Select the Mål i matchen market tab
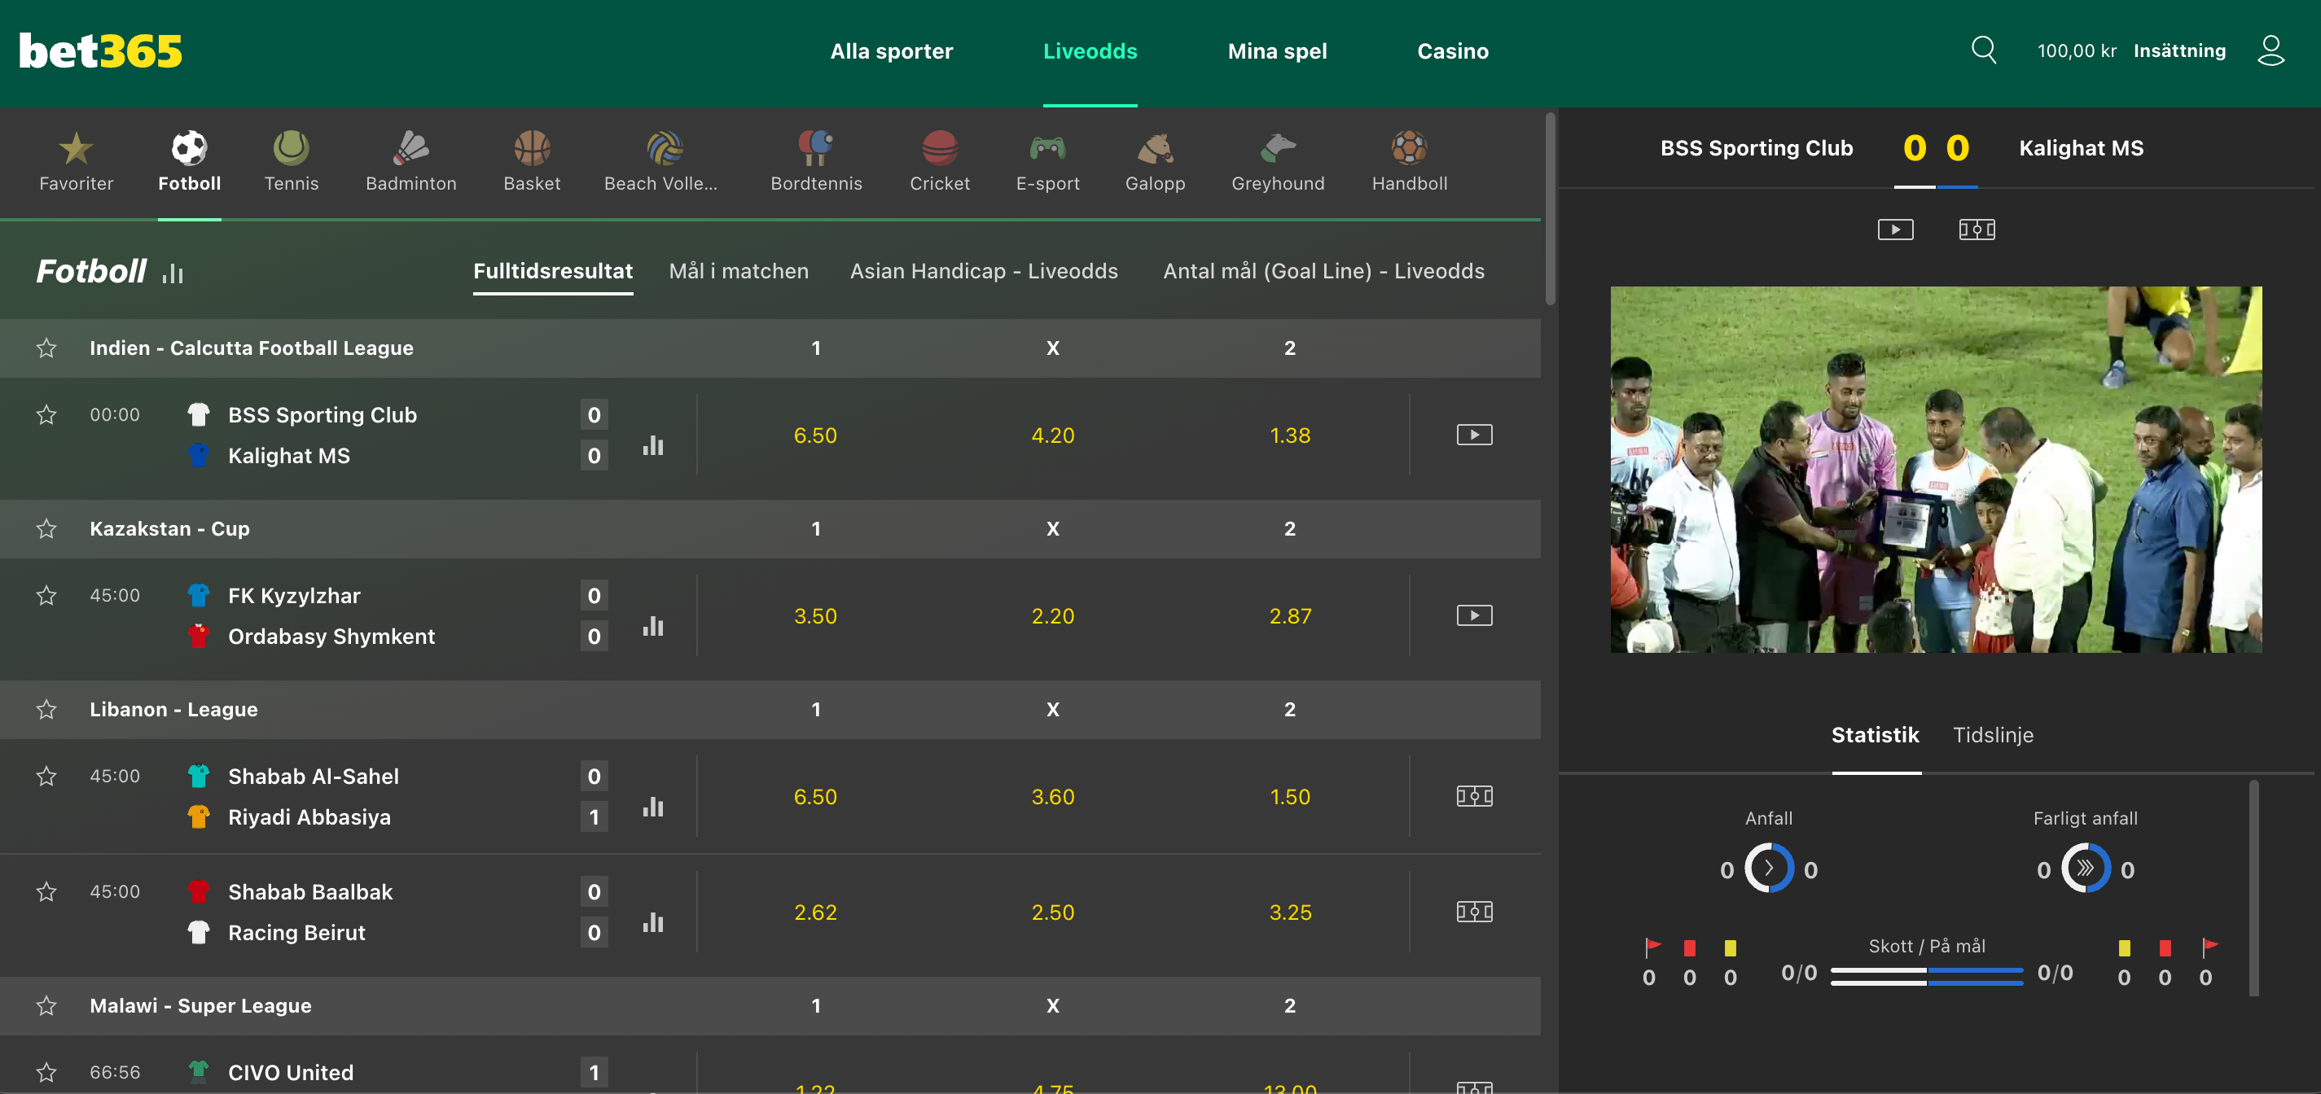This screenshot has width=2321, height=1094. tap(738, 271)
